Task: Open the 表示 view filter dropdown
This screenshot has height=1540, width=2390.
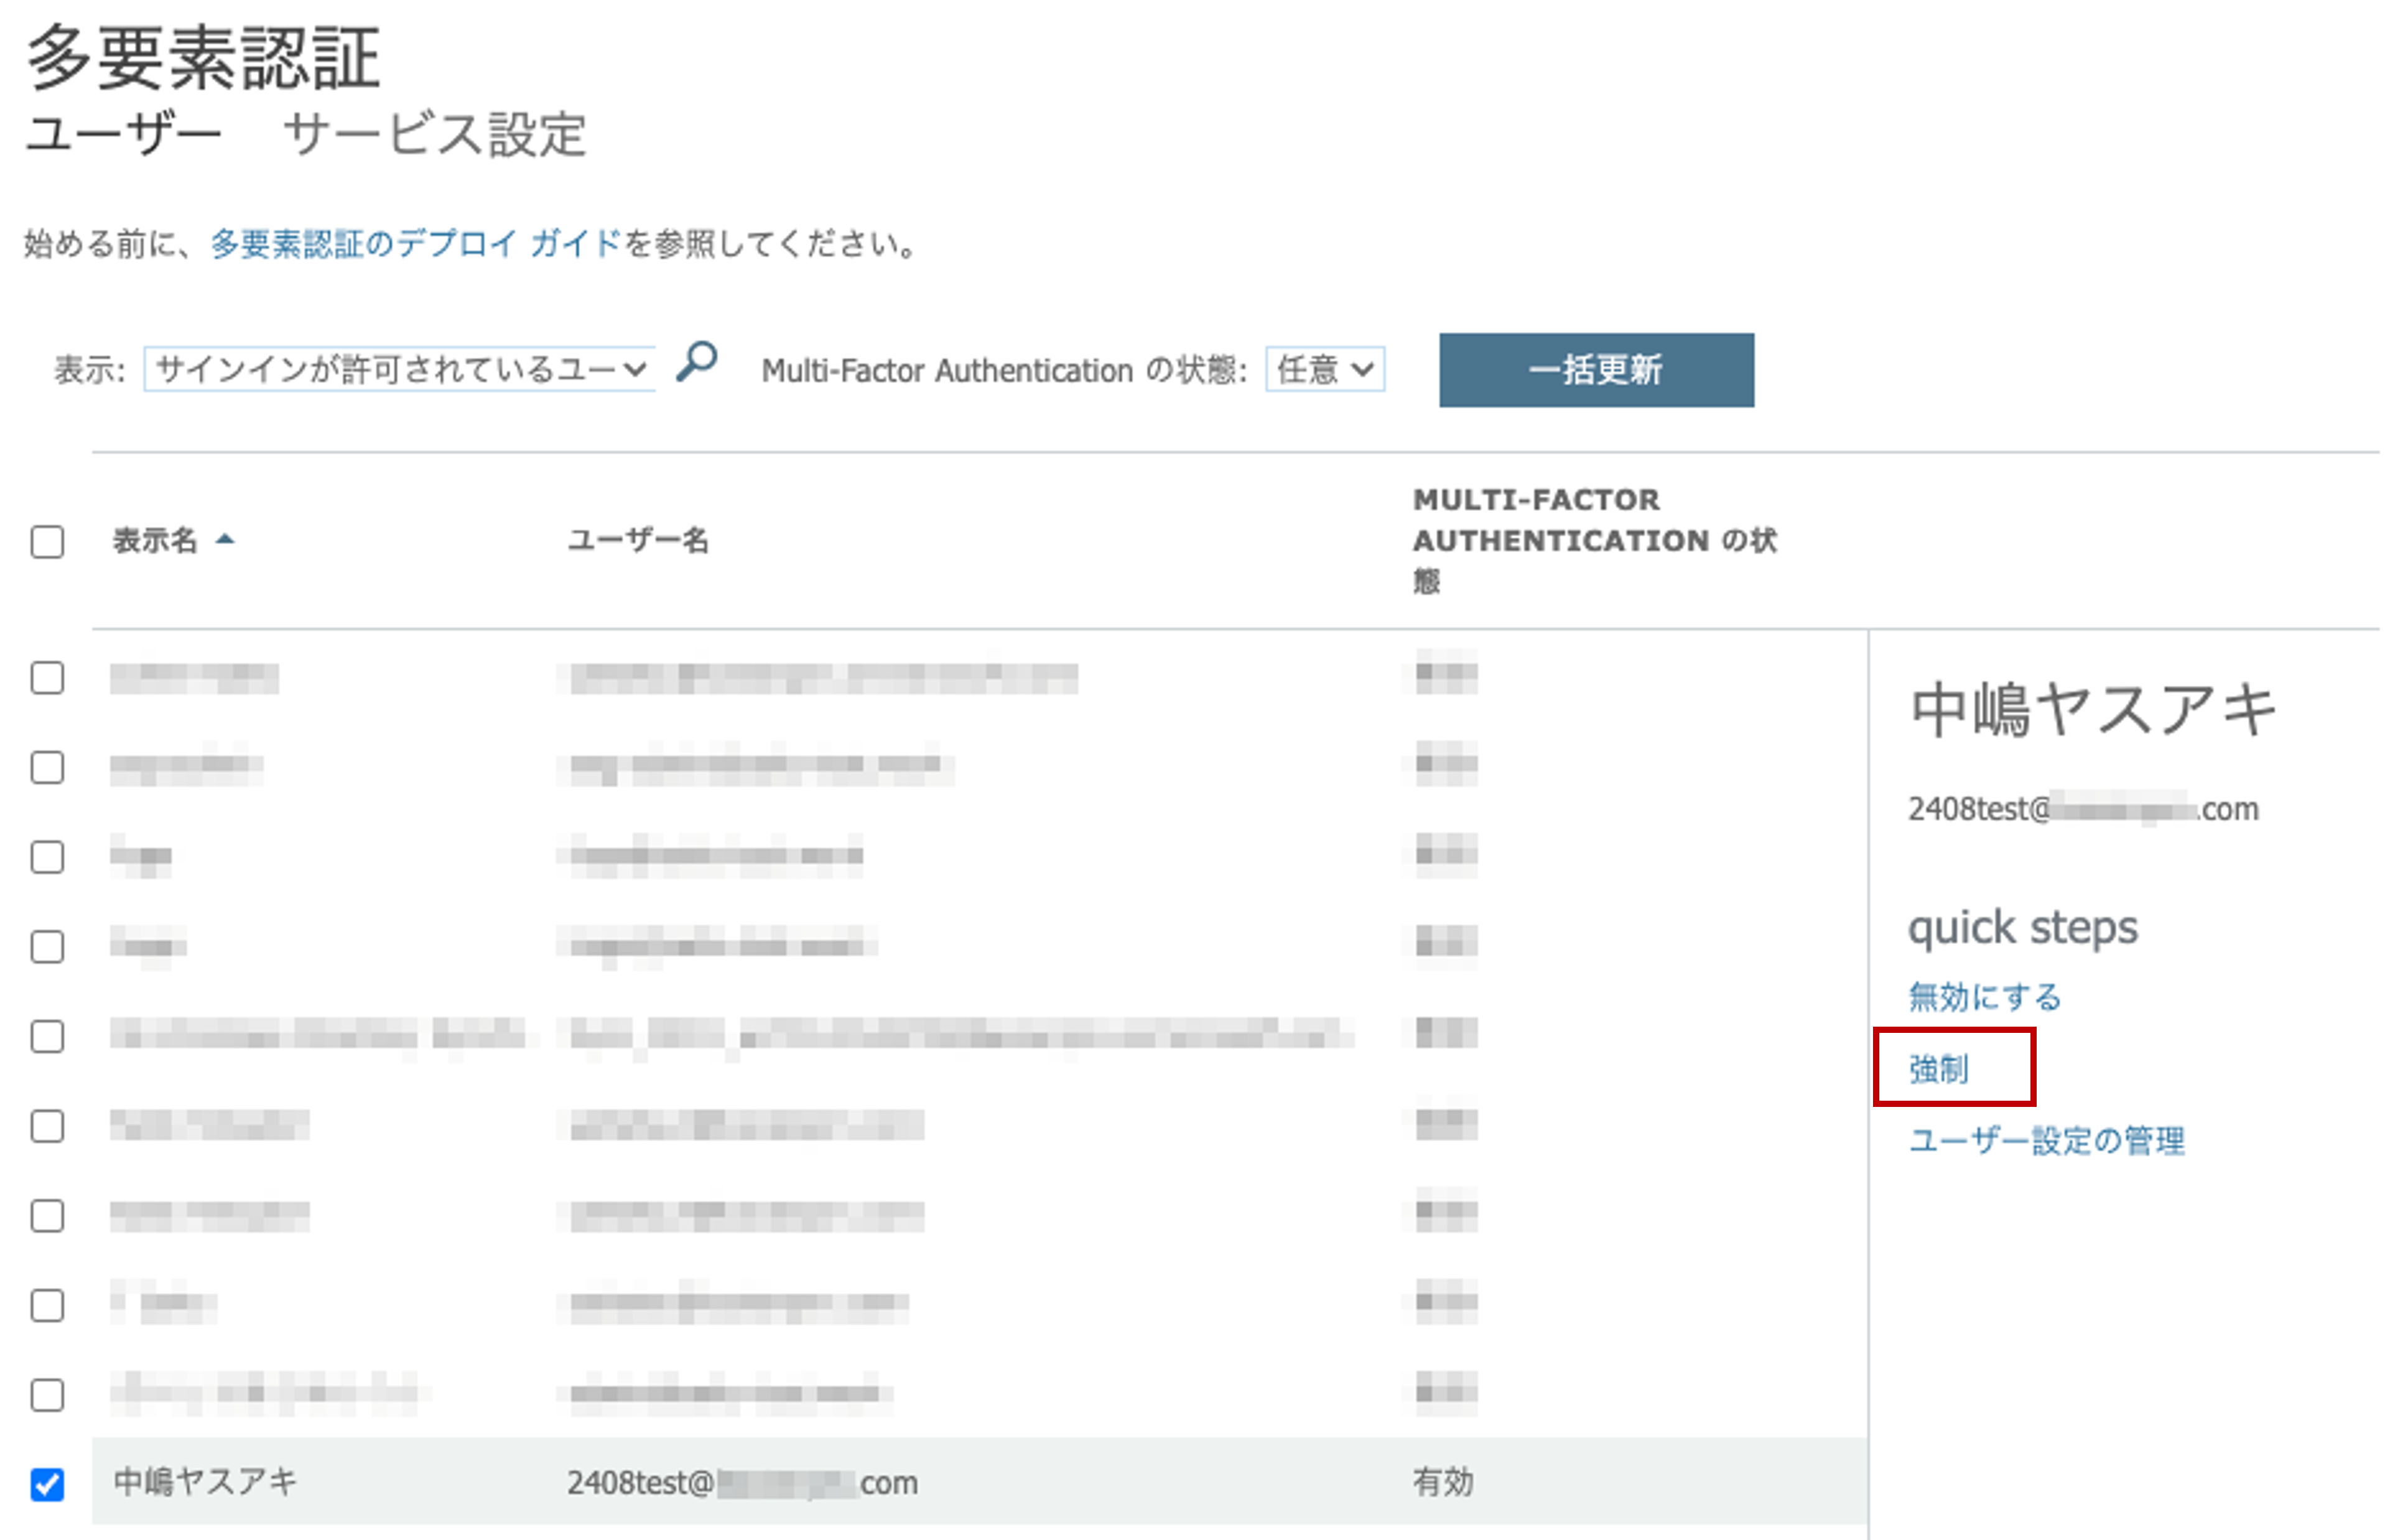Action: (400, 370)
